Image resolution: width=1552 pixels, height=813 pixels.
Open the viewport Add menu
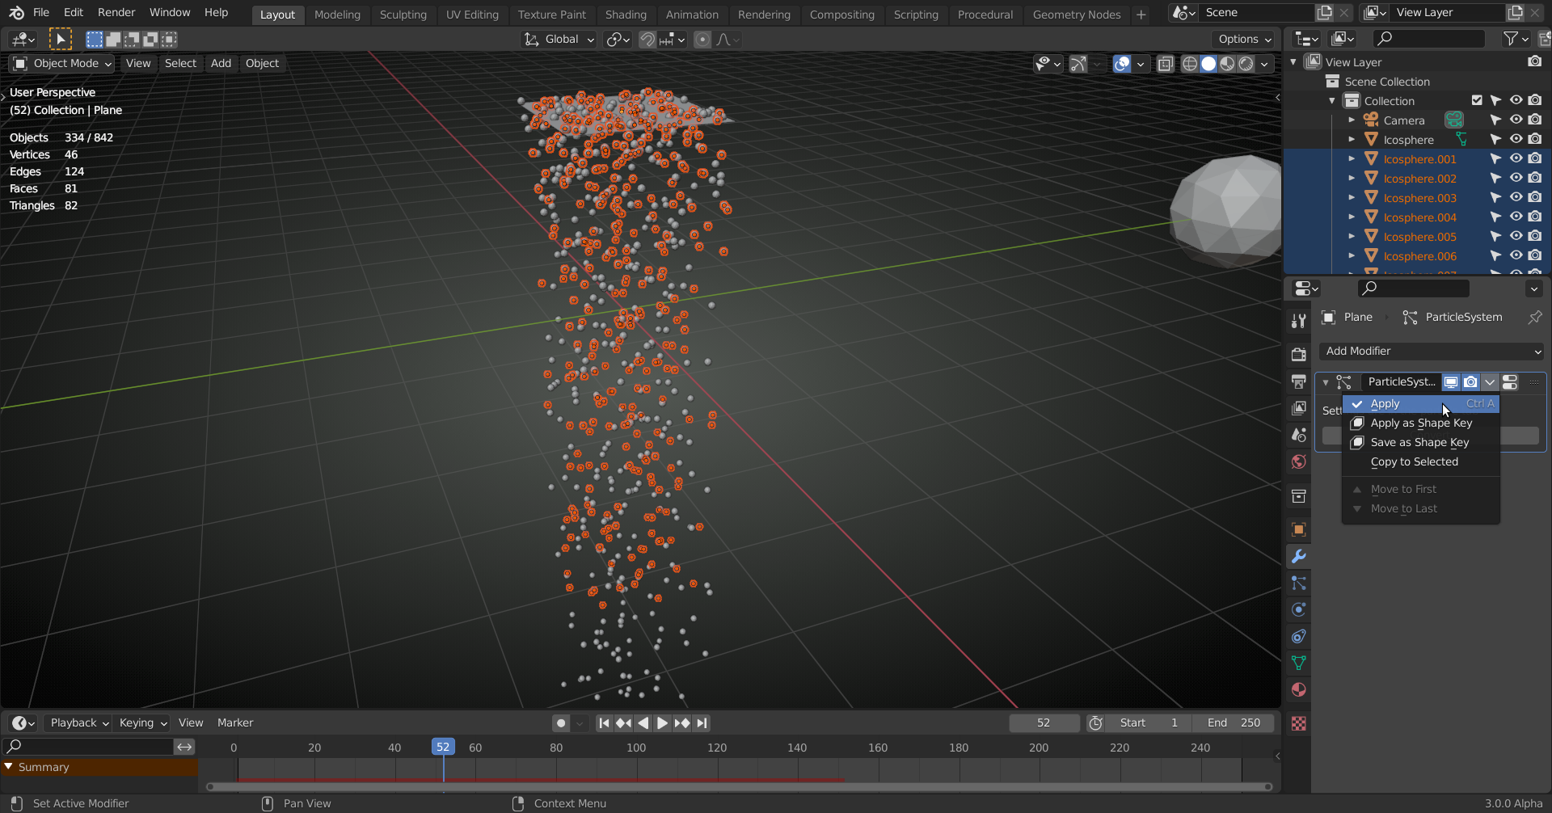click(221, 64)
